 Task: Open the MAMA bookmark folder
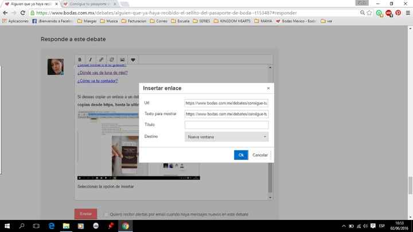[x=263, y=21]
